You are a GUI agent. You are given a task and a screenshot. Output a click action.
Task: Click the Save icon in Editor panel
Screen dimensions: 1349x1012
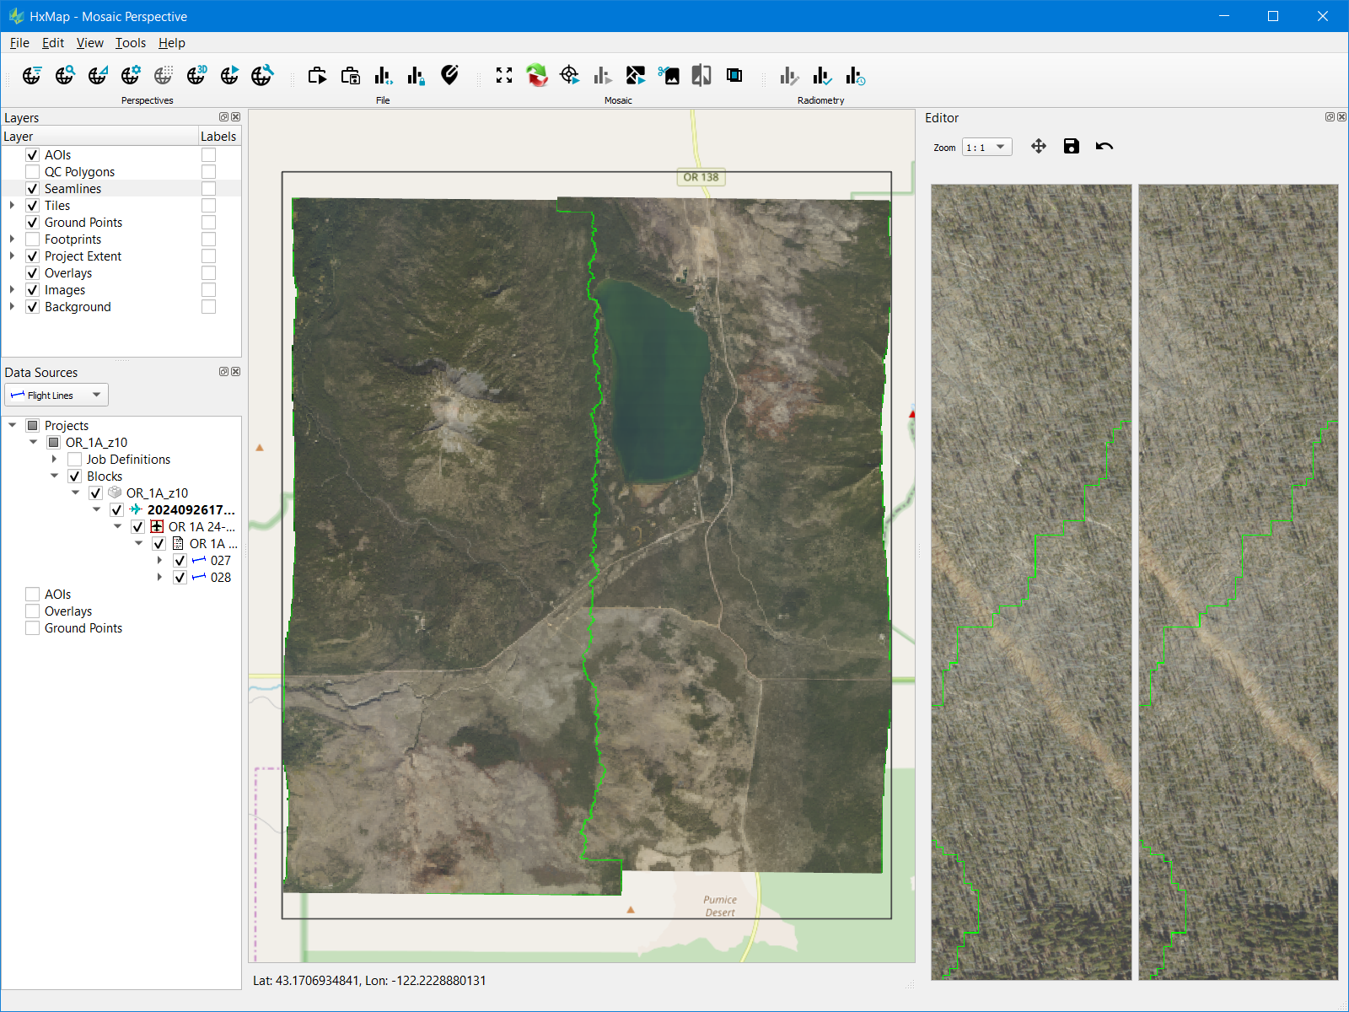tap(1071, 147)
